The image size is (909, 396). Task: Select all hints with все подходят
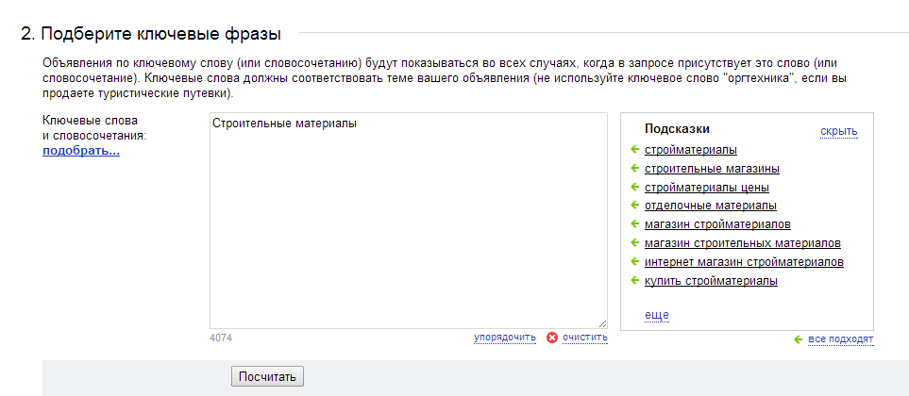click(x=841, y=339)
